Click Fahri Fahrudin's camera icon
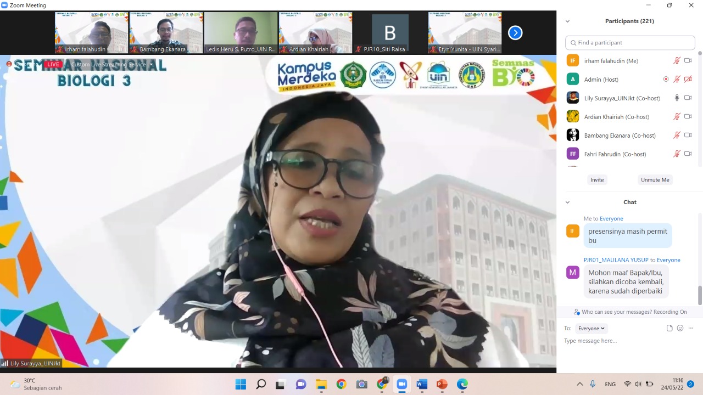This screenshot has height=395, width=703. [688, 154]
